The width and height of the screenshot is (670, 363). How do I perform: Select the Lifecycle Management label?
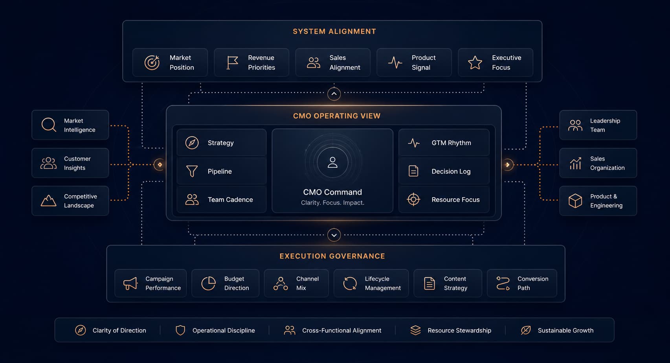[x=383, y=283]
